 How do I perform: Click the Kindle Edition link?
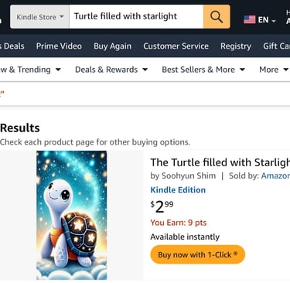178,190
